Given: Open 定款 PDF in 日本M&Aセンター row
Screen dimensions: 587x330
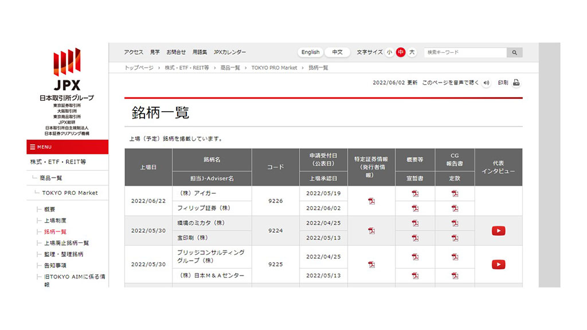Looking at the screenshot, I should click(455, 276).
